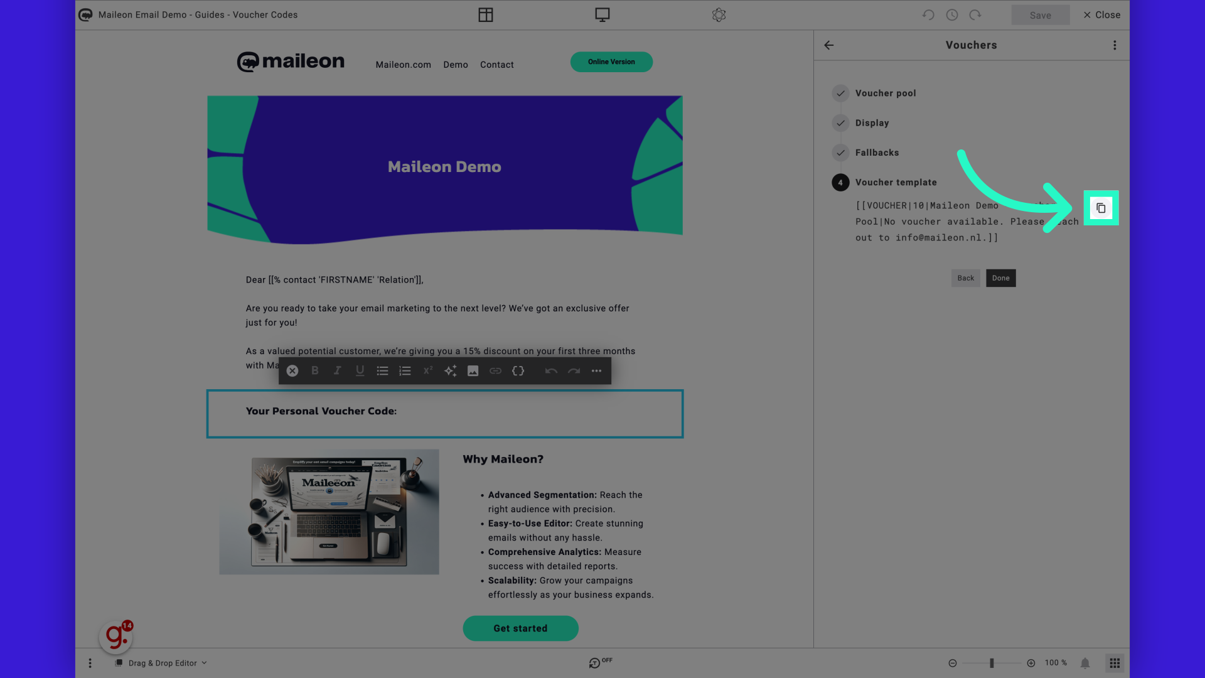Click the Save button
The width and height of the screenshot is (1205, 678).
(x=1041, y=15)
